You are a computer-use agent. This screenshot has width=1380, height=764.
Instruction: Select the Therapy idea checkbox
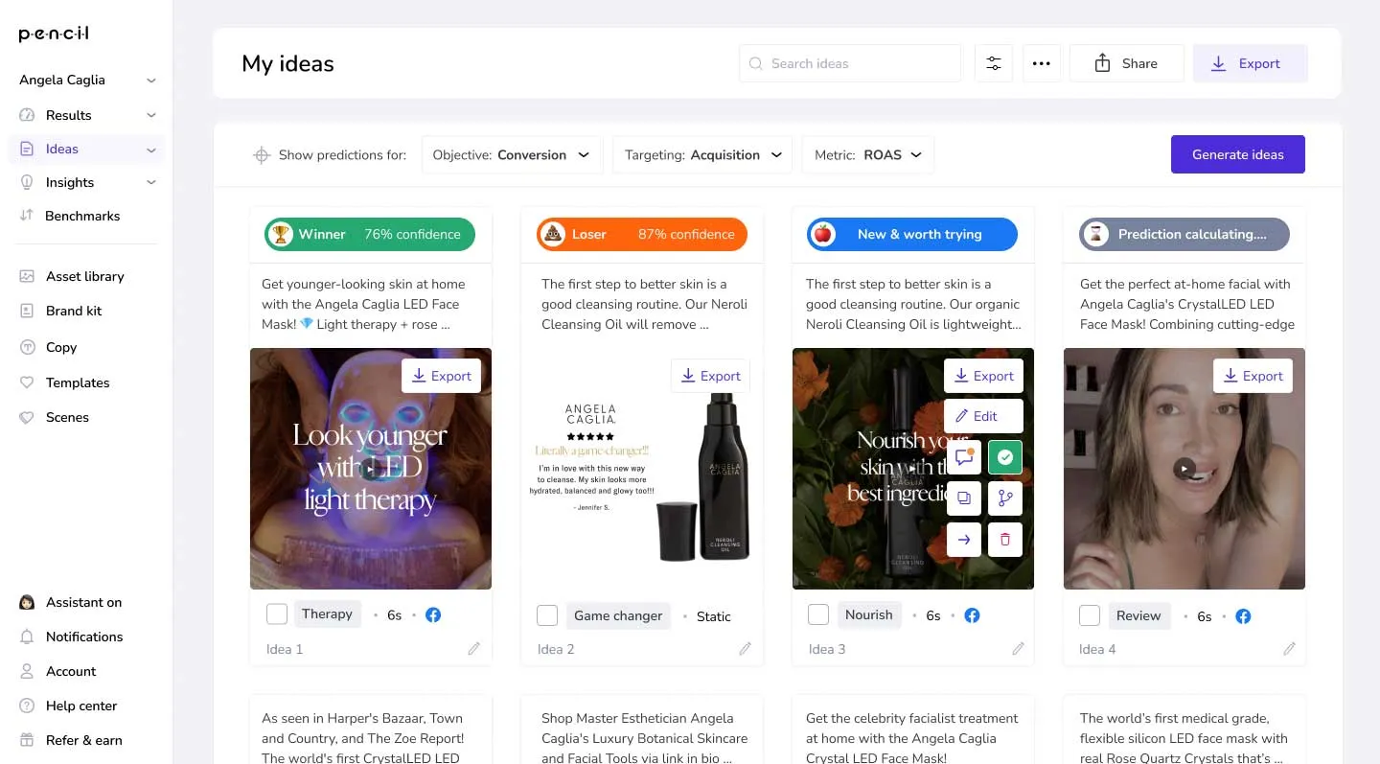[x=277, y=614]
